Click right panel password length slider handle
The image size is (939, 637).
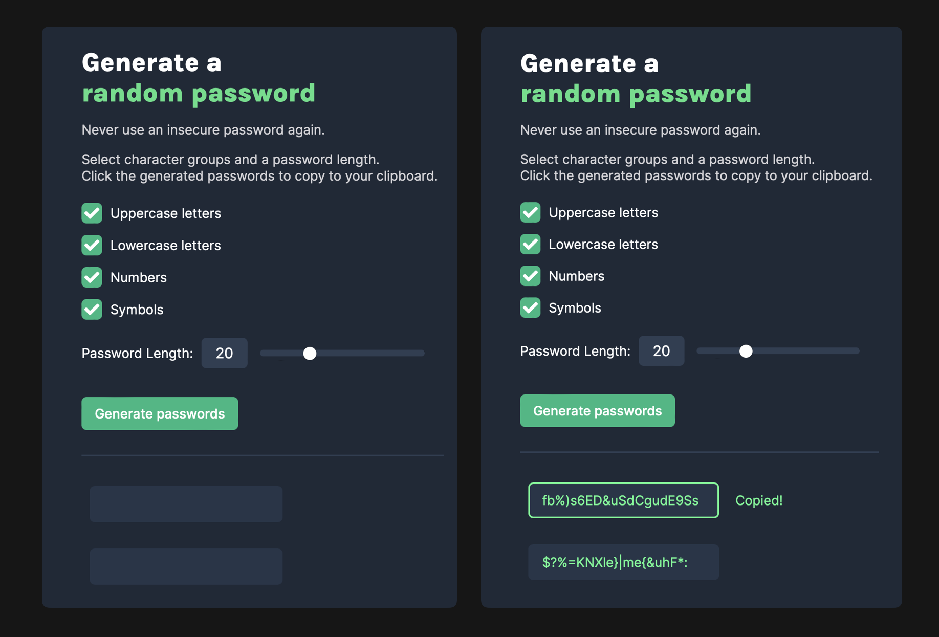click(x=746, y=351)
